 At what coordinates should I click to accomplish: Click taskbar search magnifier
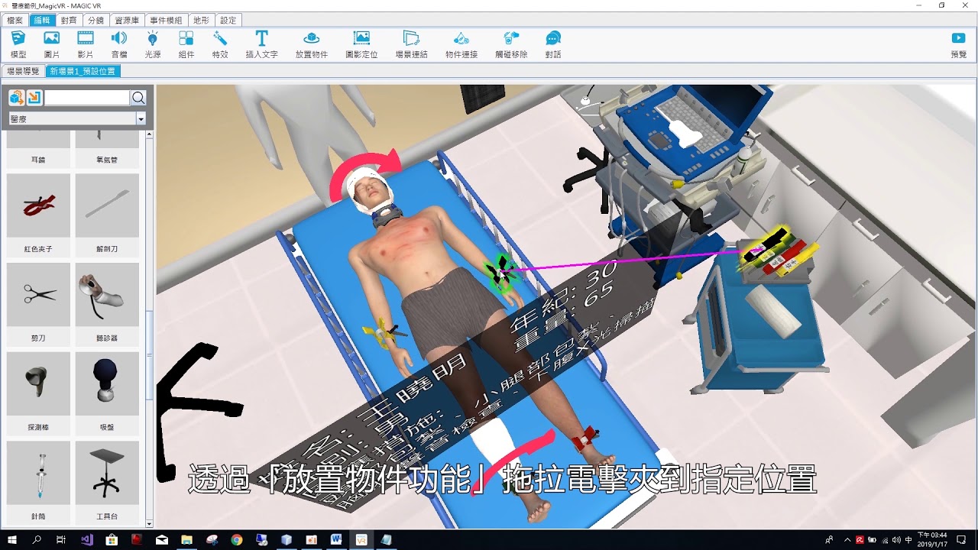point(37,540)
